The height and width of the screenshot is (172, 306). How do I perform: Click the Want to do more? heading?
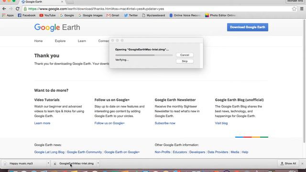point(51,90)
